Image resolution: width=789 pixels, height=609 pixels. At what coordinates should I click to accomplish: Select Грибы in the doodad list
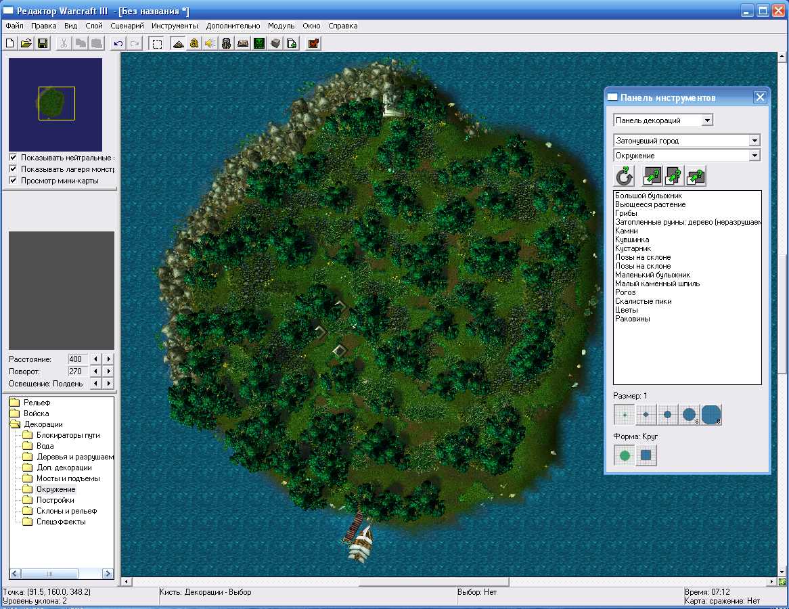tap(626, 213)
